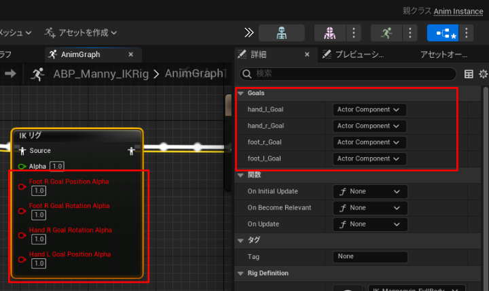Image resolution: width=489 pixels, height=291 pixels.
Task: Click the Foot R Goal Rotation Alpha pin
Action: point(22,211)
